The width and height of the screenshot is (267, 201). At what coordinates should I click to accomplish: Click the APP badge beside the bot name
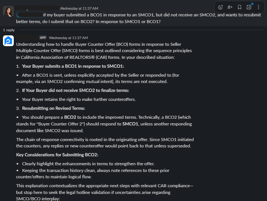click(43, 38)
